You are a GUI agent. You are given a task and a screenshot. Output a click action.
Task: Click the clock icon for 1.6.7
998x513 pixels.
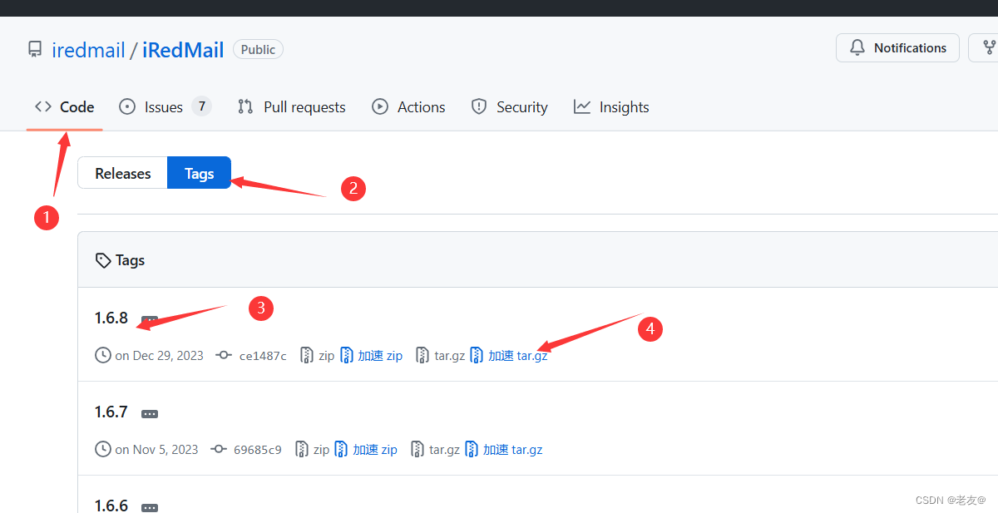point(103,449)
